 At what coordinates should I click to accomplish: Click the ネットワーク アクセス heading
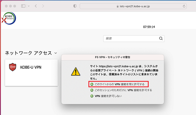pyautogui.click(x=28, y=53)
